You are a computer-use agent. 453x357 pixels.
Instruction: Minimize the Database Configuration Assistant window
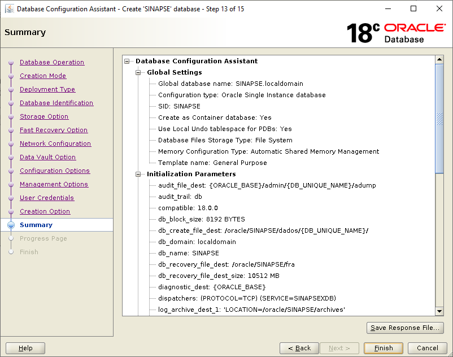tap(388, 8)
